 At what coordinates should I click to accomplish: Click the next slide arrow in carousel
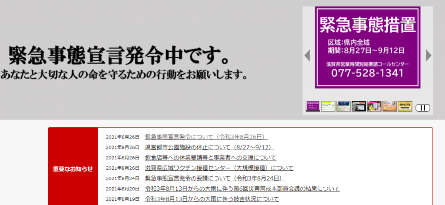coord(428,55)
